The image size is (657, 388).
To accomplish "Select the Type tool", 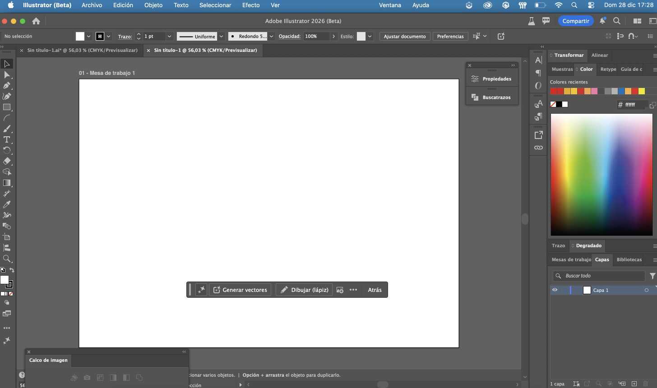I will click(x=7, y=140).
